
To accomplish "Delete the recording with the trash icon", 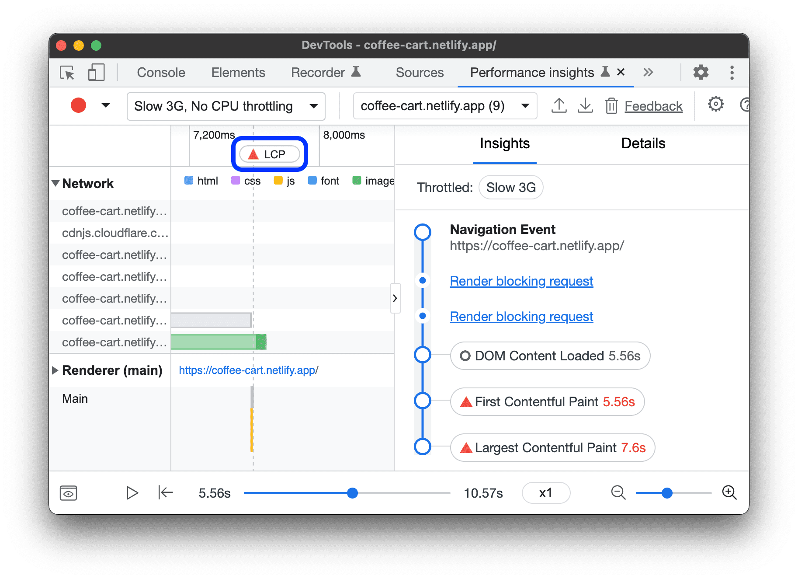I will (611, 106).
